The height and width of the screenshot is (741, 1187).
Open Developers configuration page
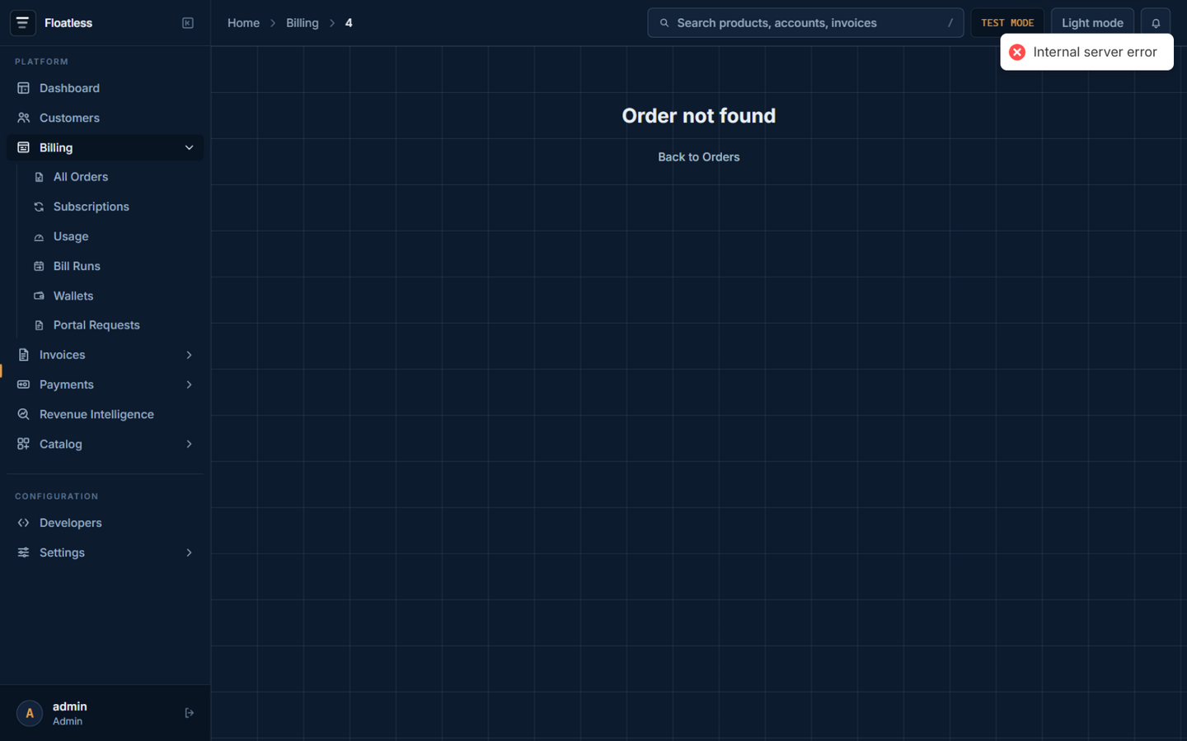coord(105,523)
